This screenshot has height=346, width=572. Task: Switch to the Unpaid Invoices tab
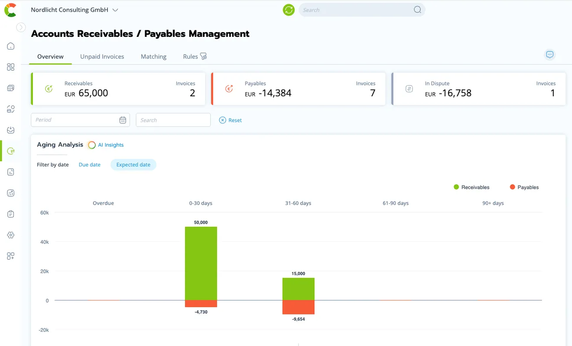102,56
